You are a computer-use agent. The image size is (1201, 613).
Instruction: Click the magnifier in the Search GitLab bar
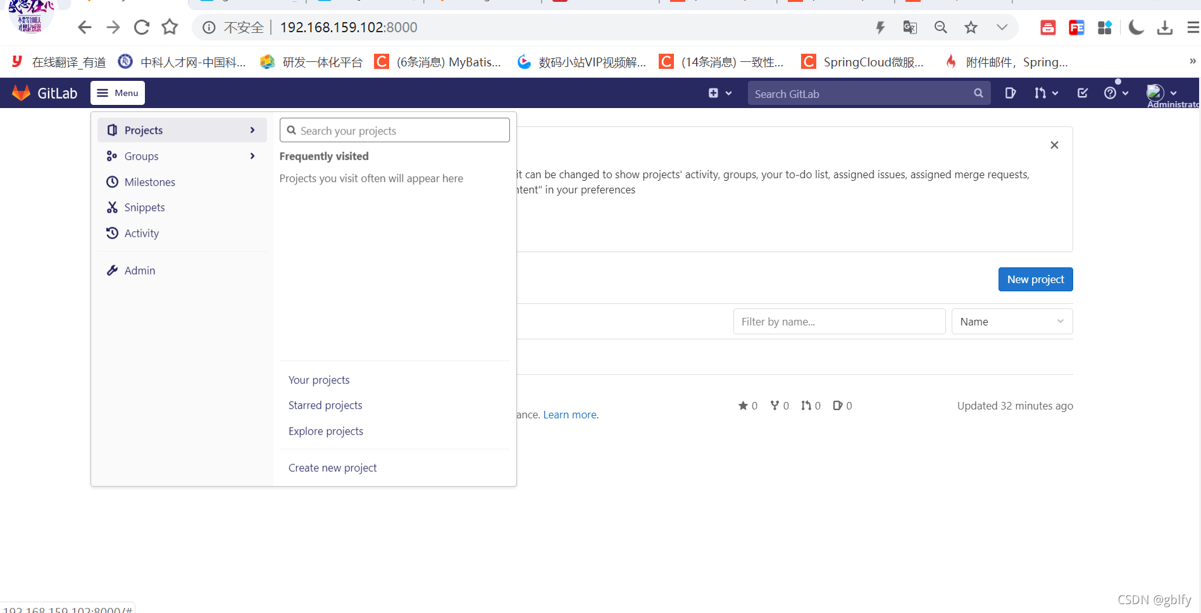tap(978, 93)
